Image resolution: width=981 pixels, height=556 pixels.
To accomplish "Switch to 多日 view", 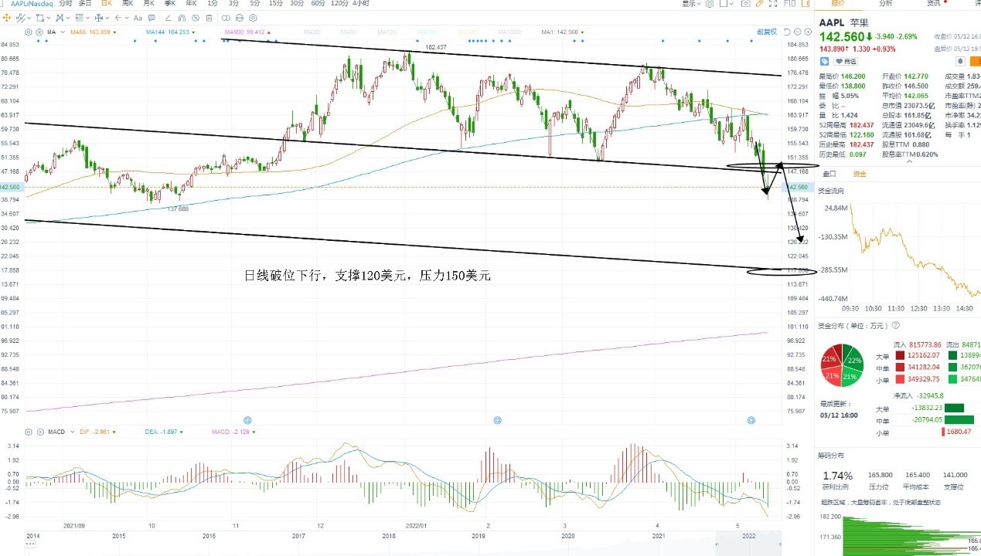I will tap(85, 4).
